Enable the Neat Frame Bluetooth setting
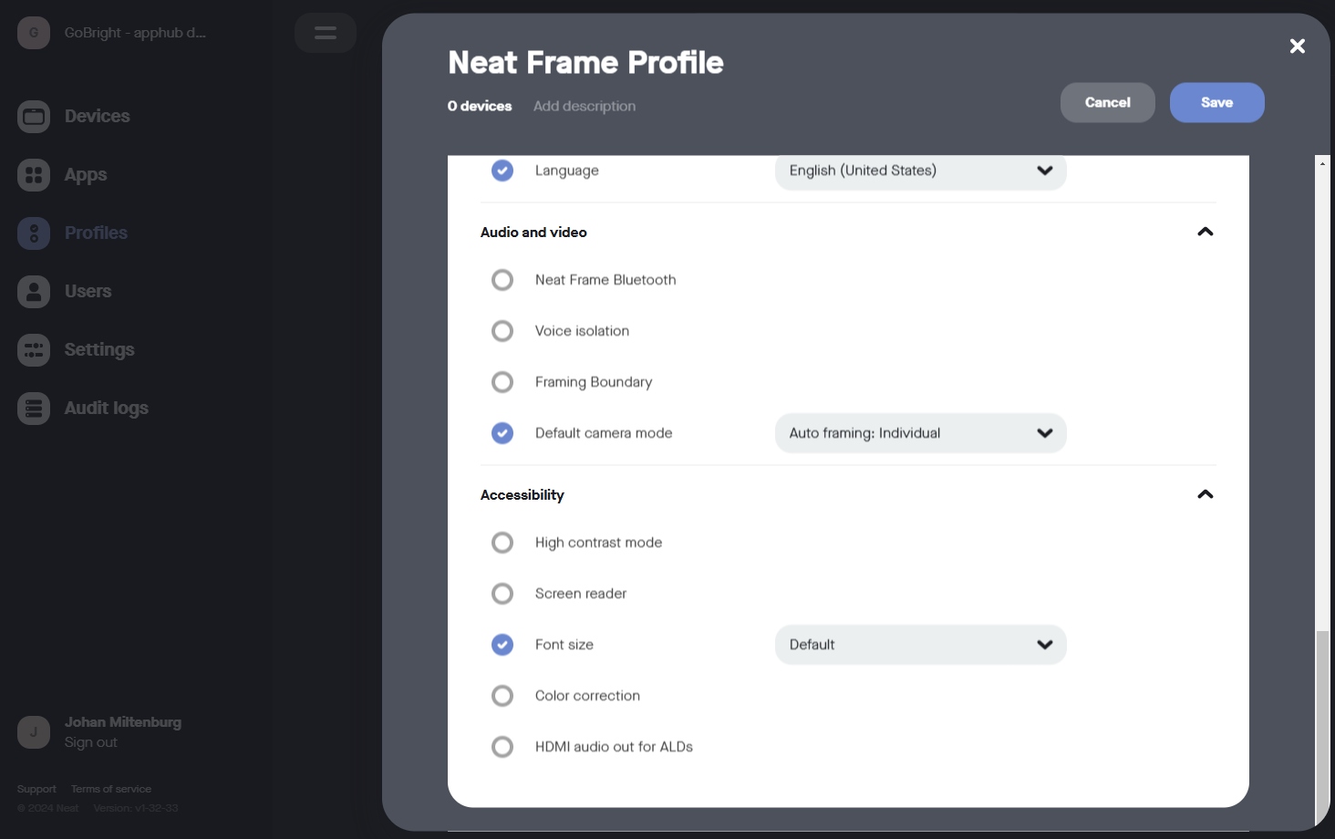This screenshot has width=1335, height=839. click(x=502, y=280)
